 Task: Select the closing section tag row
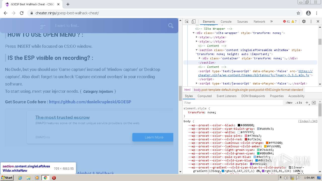pyautogui.click(x=250, y=63)
